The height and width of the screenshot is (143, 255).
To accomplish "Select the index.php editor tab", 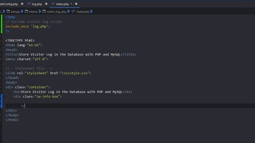I will pyautogui.click(x=62, y=4).
